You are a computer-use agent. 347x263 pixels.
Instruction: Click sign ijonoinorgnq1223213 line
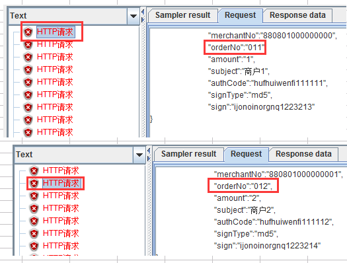pos(261,107)
